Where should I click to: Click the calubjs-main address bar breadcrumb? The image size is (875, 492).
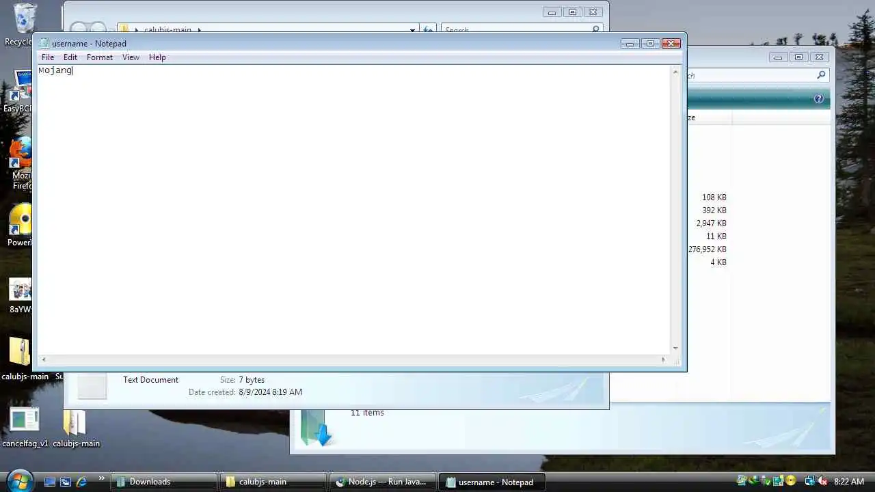(x=167, y=30)
